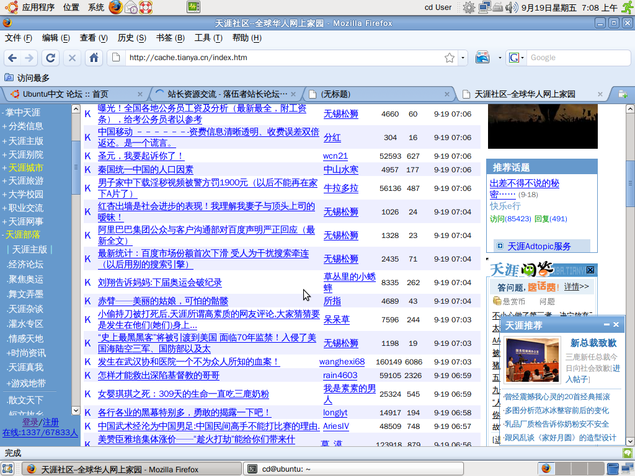
Task: Click the down arrow of the sidebar scrollbar
Action: pos(76,410)
